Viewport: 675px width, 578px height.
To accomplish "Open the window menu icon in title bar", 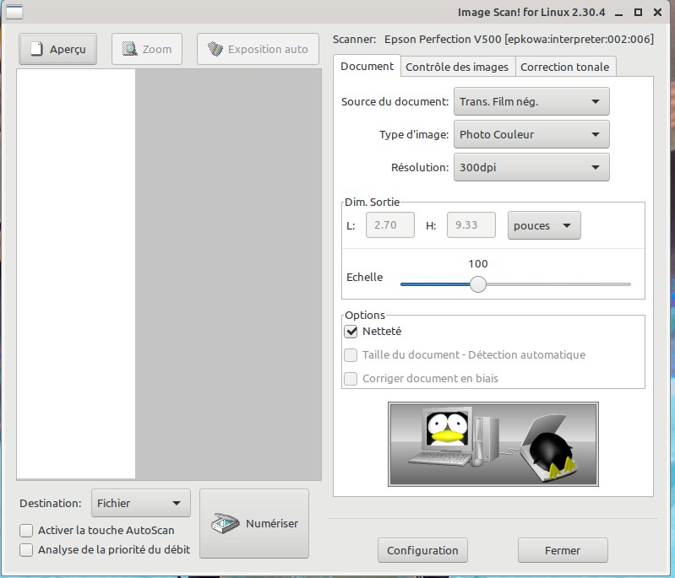I will click(x=14, y=12).
